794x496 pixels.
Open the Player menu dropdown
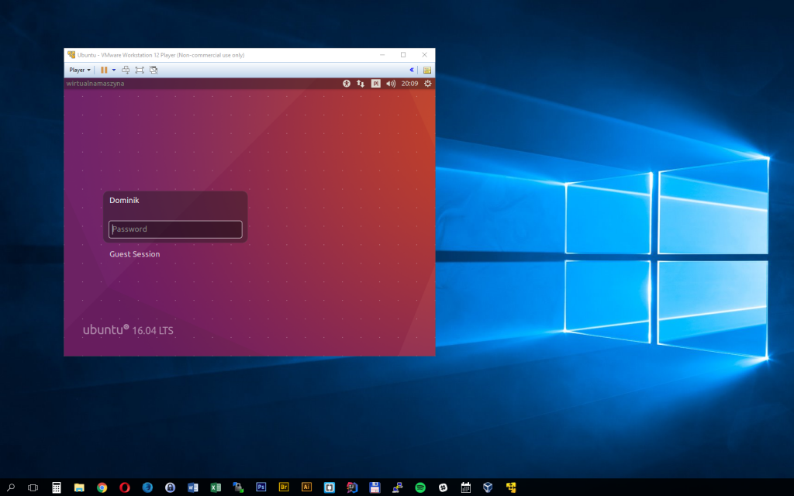(x=78, y=70)
